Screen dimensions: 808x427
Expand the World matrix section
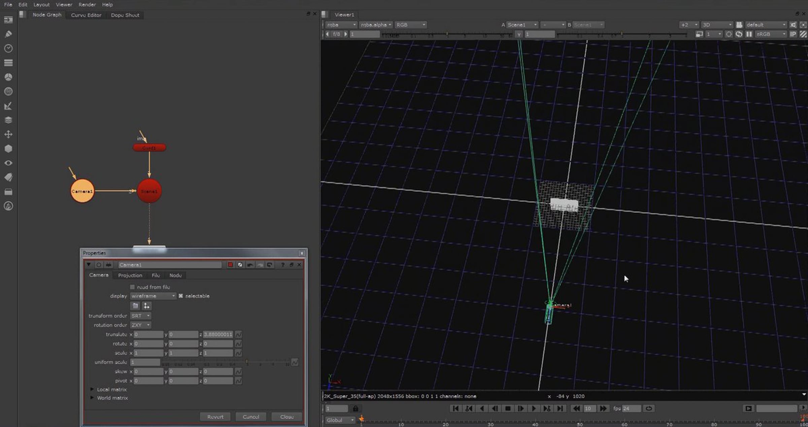click(92, 398)
